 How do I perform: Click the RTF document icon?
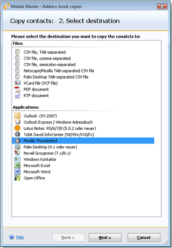[17, 95]
